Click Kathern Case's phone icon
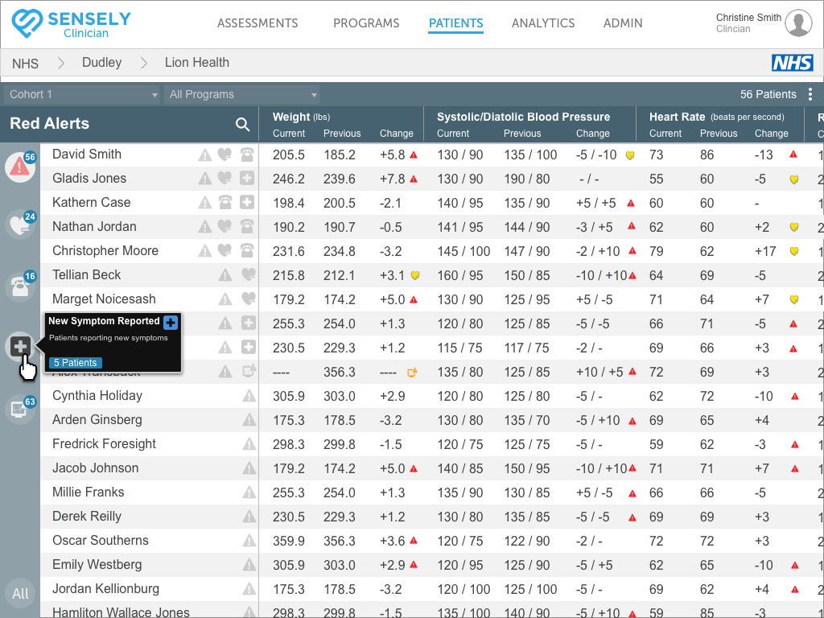824x618 pixels. coord(225,203)
